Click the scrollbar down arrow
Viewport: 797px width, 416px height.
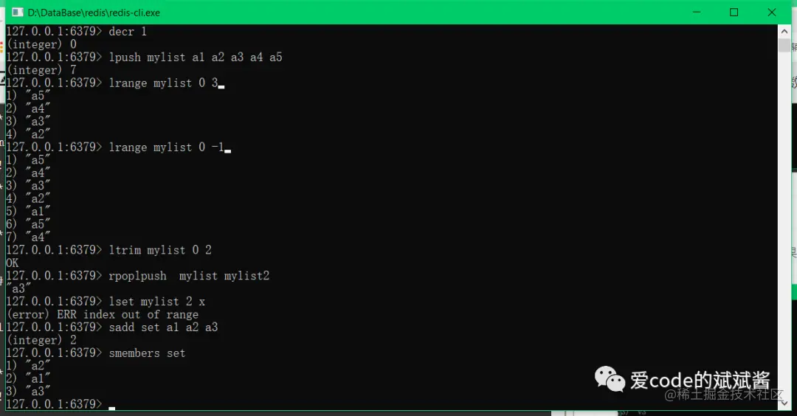784,403
